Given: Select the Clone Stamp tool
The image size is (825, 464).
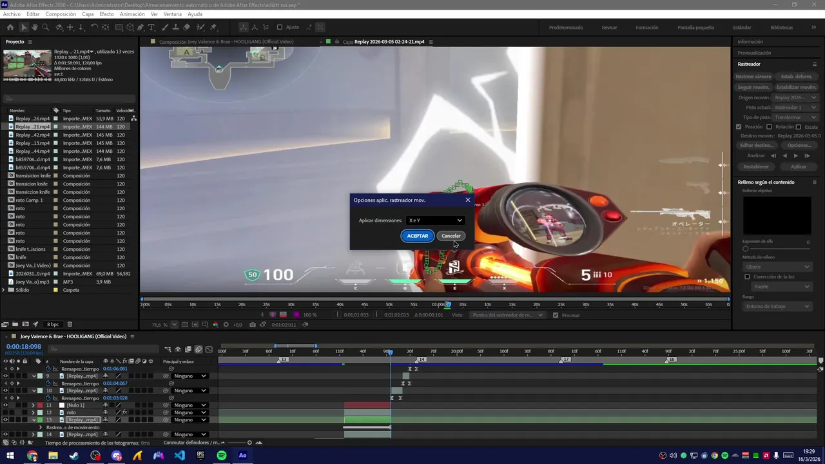Looking at the screenshot, I should 175,27.
